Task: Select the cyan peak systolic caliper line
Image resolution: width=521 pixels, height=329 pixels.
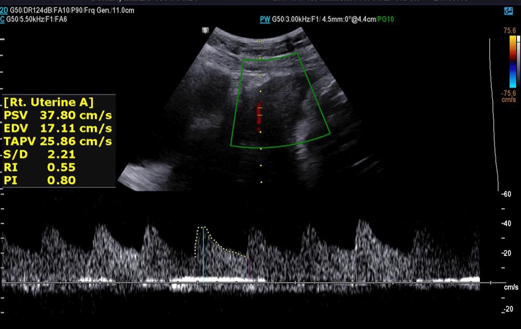Action: pyautogui.click(x=203, y=254)
